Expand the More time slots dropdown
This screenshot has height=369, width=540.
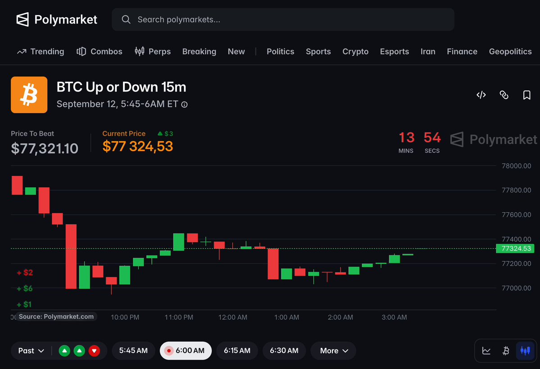pos(333,351)
